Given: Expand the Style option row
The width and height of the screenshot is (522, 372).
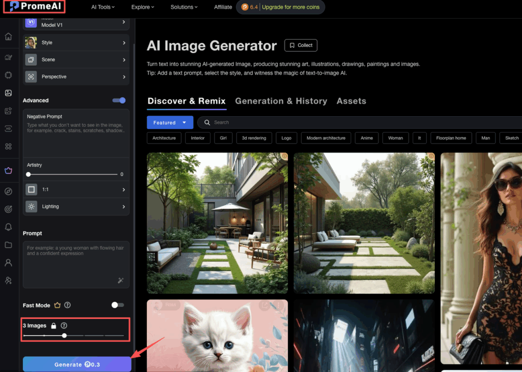Looking at the screenshot, I should (x=76, y=43).
